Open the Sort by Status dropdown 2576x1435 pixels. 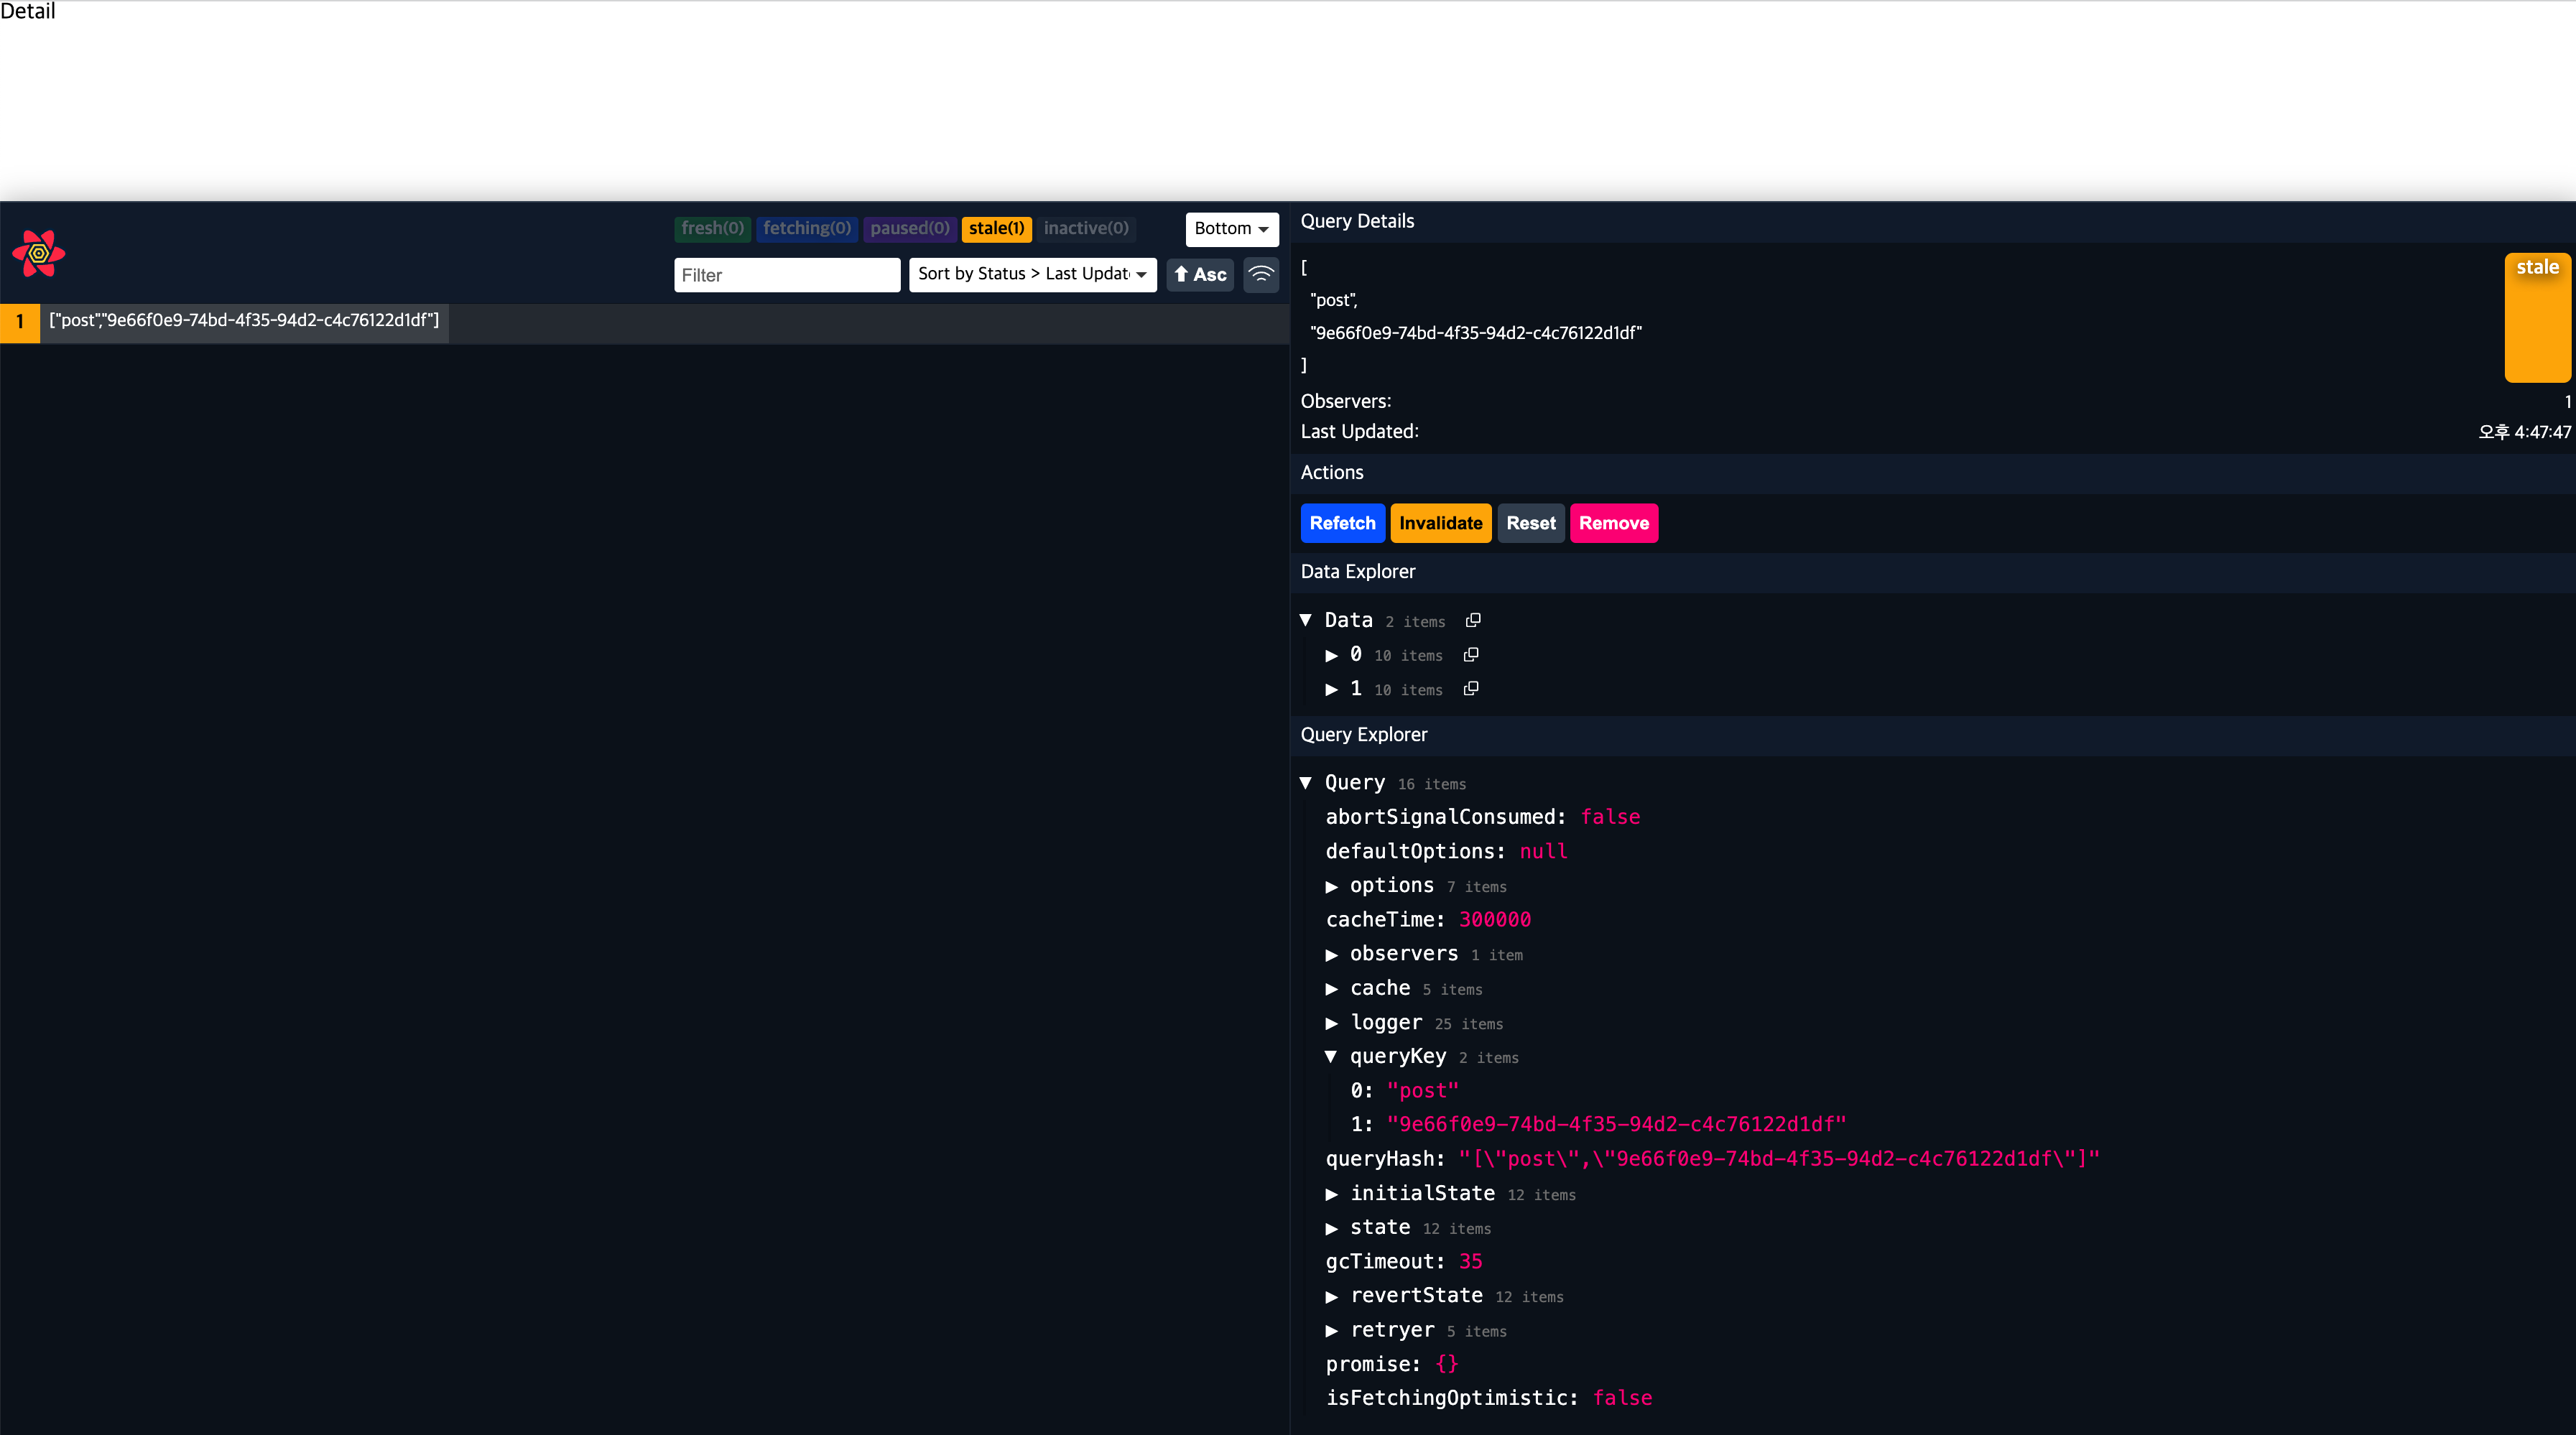[x=1032, y=274]
